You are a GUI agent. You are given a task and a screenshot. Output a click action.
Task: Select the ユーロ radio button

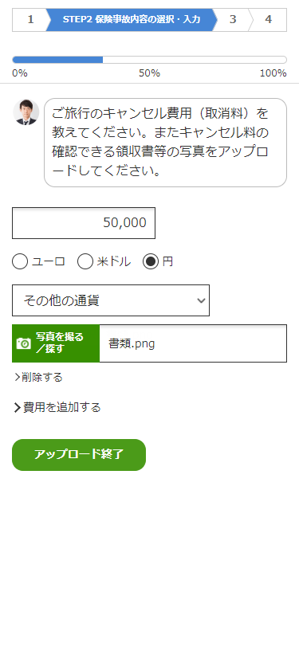(20, 261)
